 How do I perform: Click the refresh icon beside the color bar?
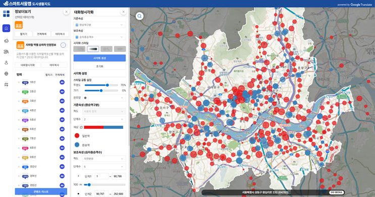point(81,127)
